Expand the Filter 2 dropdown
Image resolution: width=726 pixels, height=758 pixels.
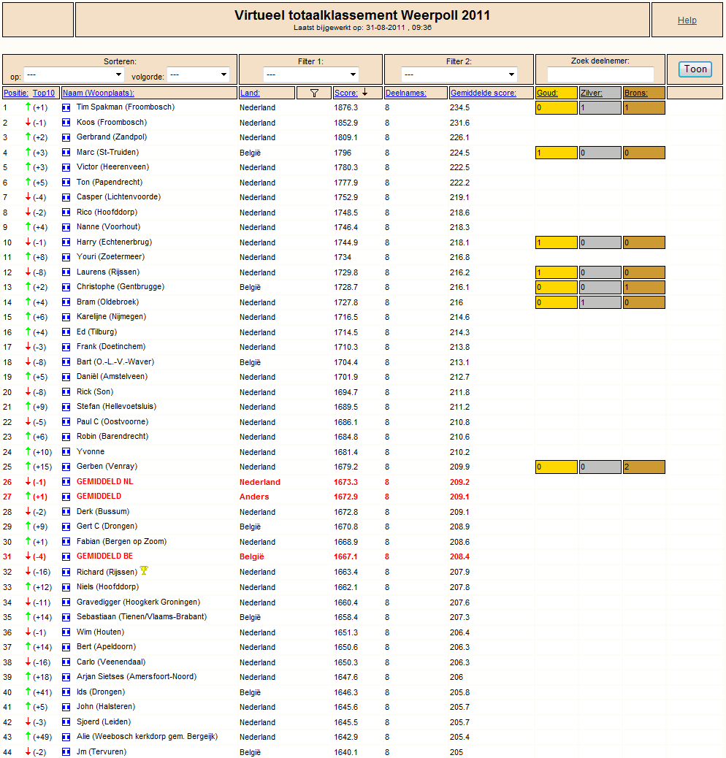[459, 74]
